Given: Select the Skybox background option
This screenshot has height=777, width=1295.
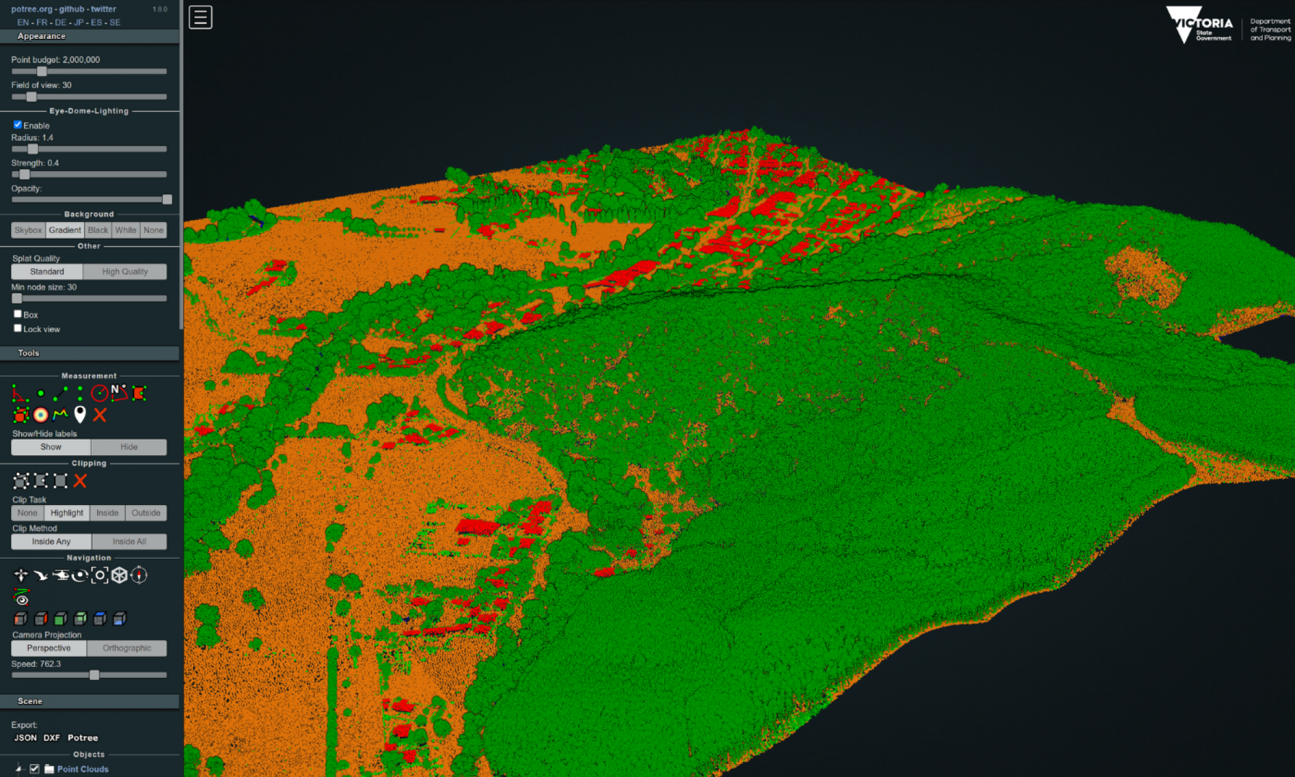Looking at the screenshot, I should (25, 229).
